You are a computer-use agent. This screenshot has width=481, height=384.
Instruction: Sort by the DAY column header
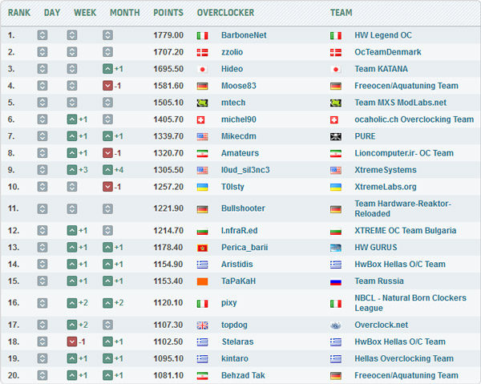(x=52, y=13)
